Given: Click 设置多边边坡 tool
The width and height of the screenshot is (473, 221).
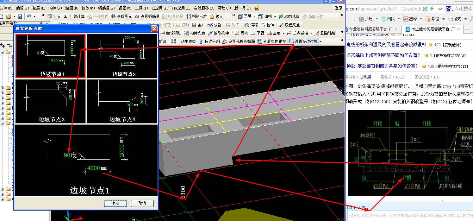Looking at the screenshot, I should pos(303,41).
